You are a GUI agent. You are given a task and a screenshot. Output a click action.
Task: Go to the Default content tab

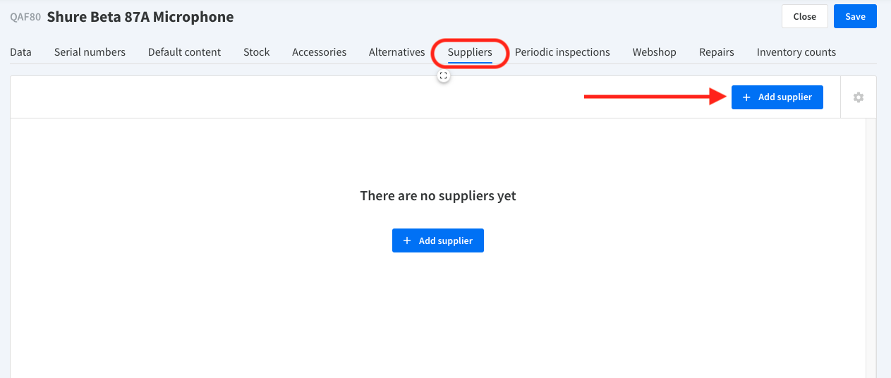point(184,52)
